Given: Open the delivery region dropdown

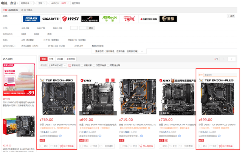Looking at the screenshot, I should coord(57,66).
